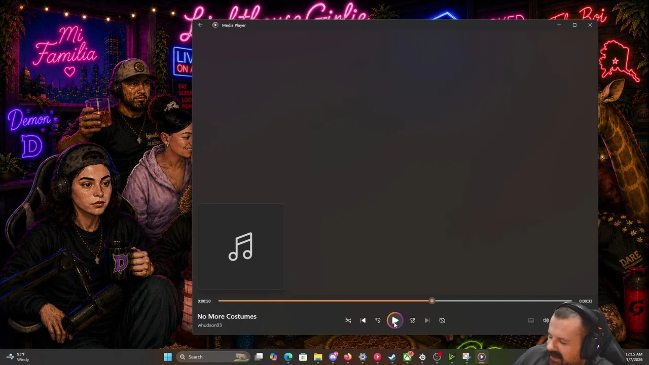Toggle shuffle in Media Player
This screenshot has height=365, width=649.
[x=348, y=320]
